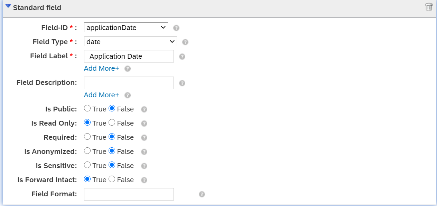Collapse the Standard field section
The height and width of the screenshot is (206, 437).
pyautogui.click(x=8, y=7)
